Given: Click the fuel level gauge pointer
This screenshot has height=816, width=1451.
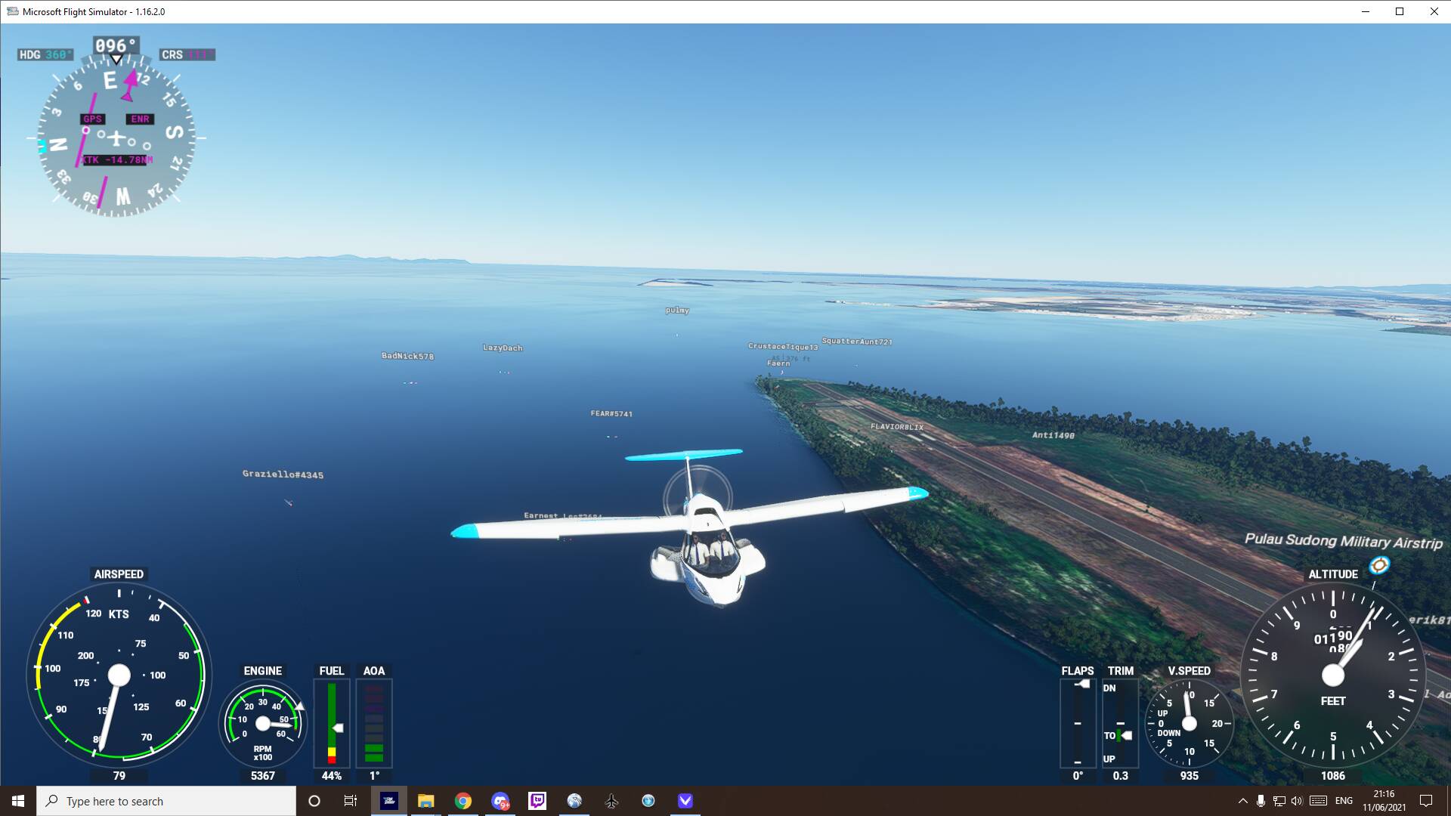Looking at the screenshot, I should 338,728.
